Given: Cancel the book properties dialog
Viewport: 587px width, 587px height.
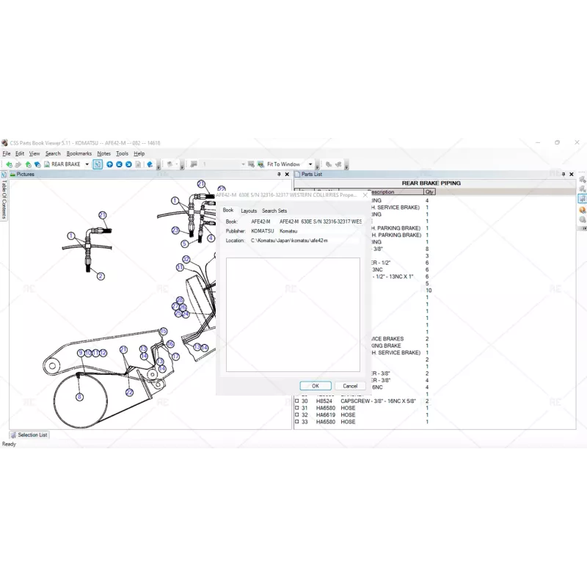Looking at the screenshot, I should (350, 385).
